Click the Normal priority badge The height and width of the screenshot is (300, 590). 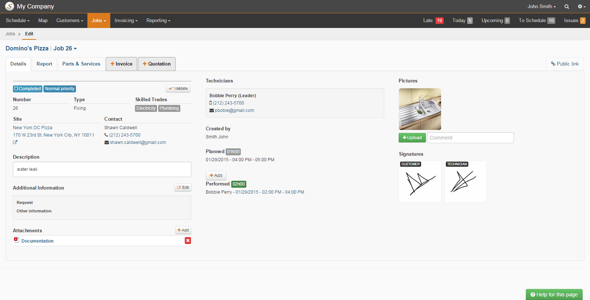(x=60, y=89)
